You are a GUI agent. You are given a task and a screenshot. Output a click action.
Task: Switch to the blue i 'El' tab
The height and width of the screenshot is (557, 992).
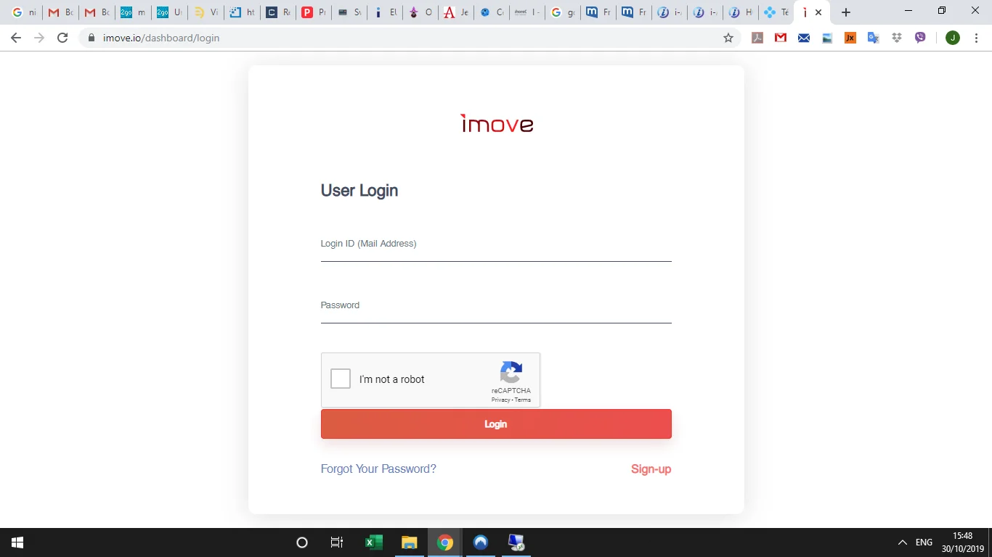tap(386, 12)
